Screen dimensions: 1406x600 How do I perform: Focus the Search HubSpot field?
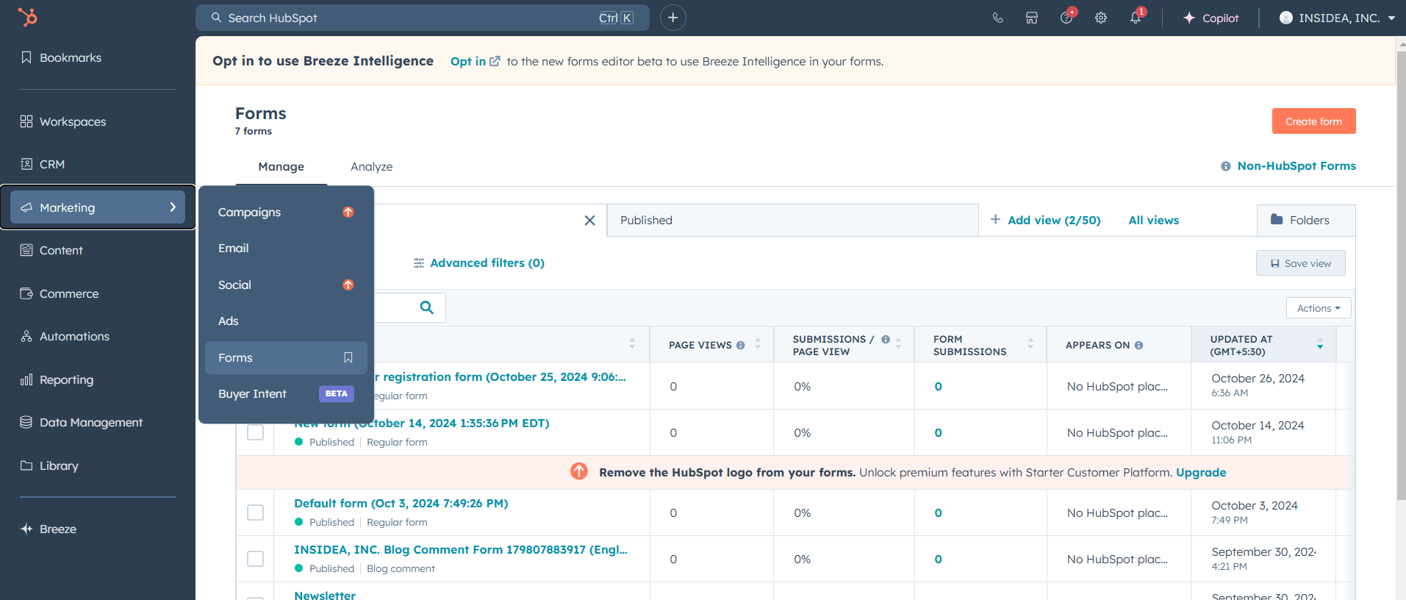coord(423,18)
